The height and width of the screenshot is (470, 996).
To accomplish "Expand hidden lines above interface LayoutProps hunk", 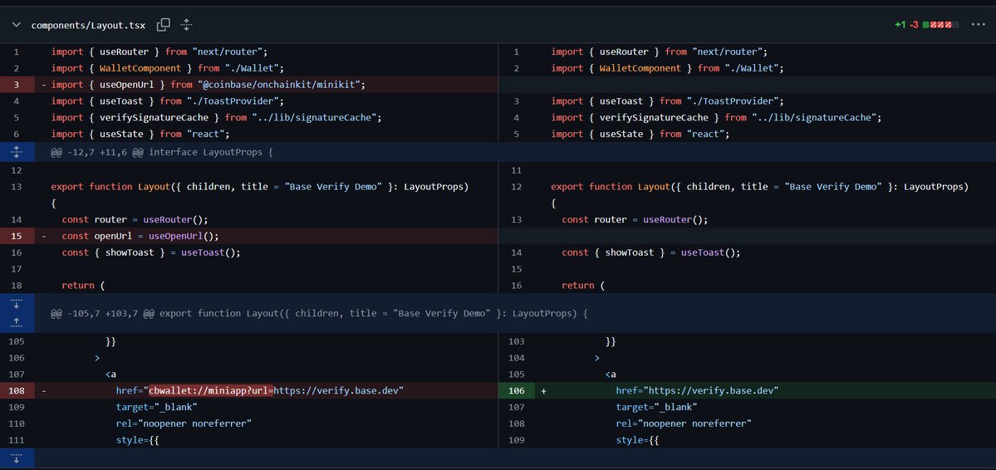I will pyautogui.click(x=17, y=153).
